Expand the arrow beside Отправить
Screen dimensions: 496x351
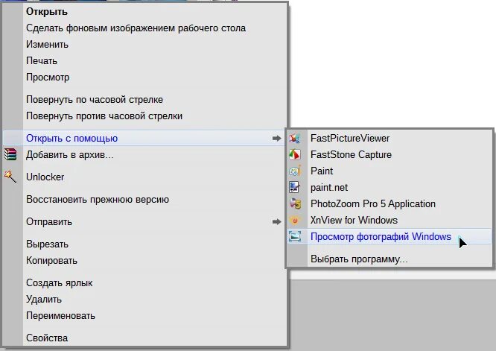click(x=277, y=222)
